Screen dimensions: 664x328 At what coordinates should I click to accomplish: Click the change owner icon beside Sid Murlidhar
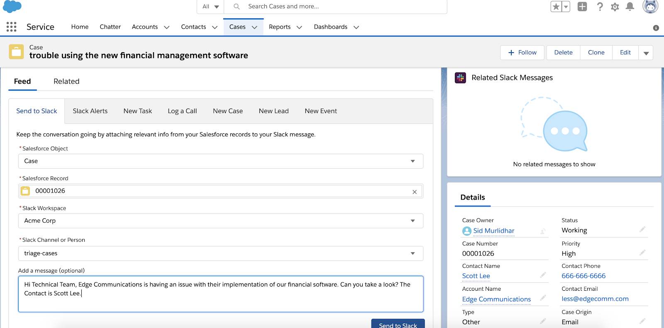coord(543,231)
